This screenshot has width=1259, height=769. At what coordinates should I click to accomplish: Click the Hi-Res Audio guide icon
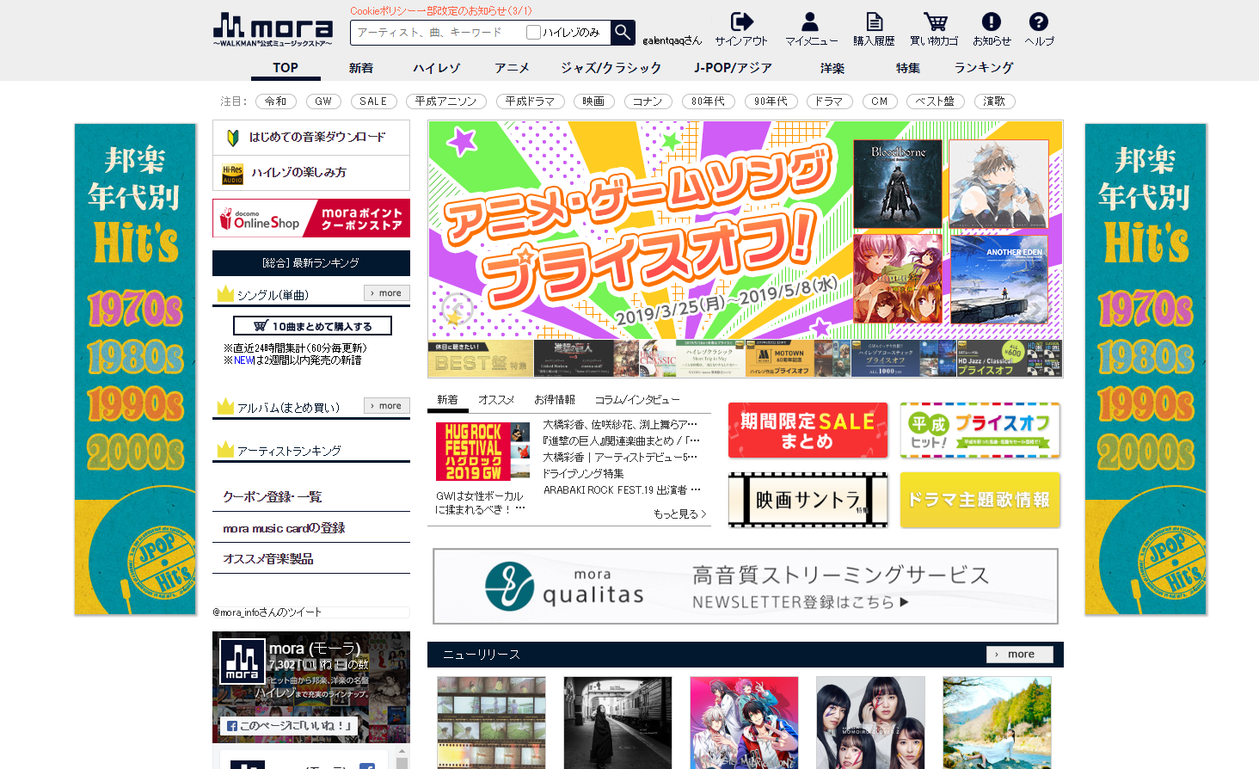coord(233,174)
